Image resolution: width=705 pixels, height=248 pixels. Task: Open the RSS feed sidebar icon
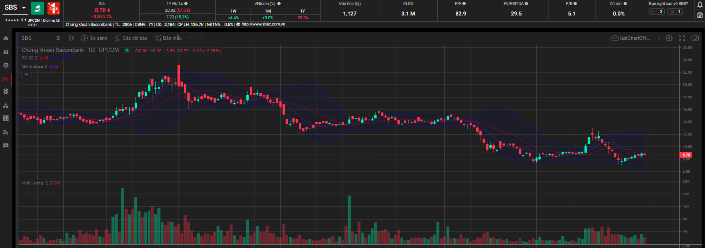click(6, 132)
